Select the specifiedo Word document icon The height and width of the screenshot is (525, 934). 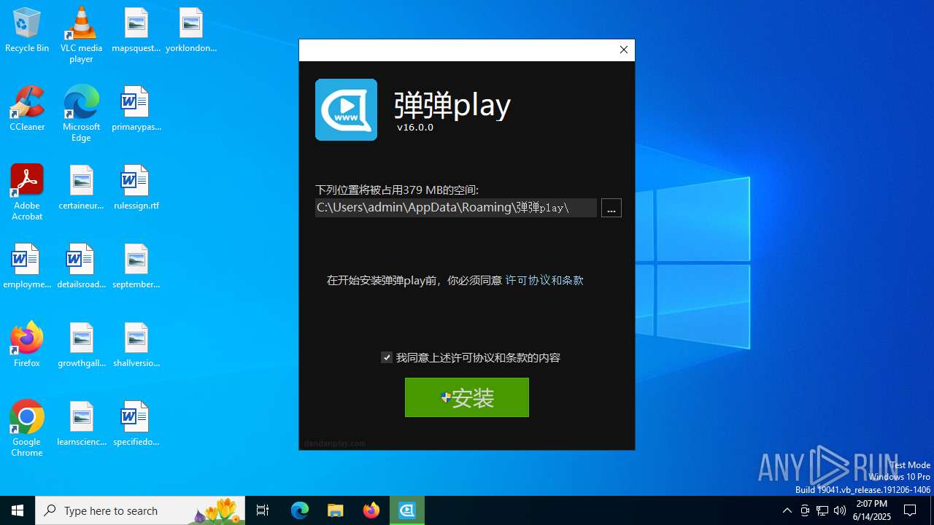point(136,424)
